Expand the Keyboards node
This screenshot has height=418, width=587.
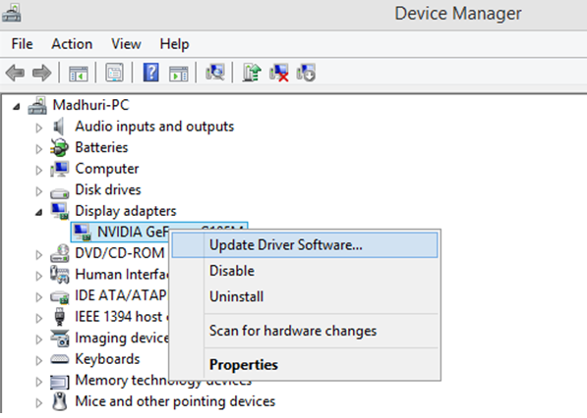38,360
